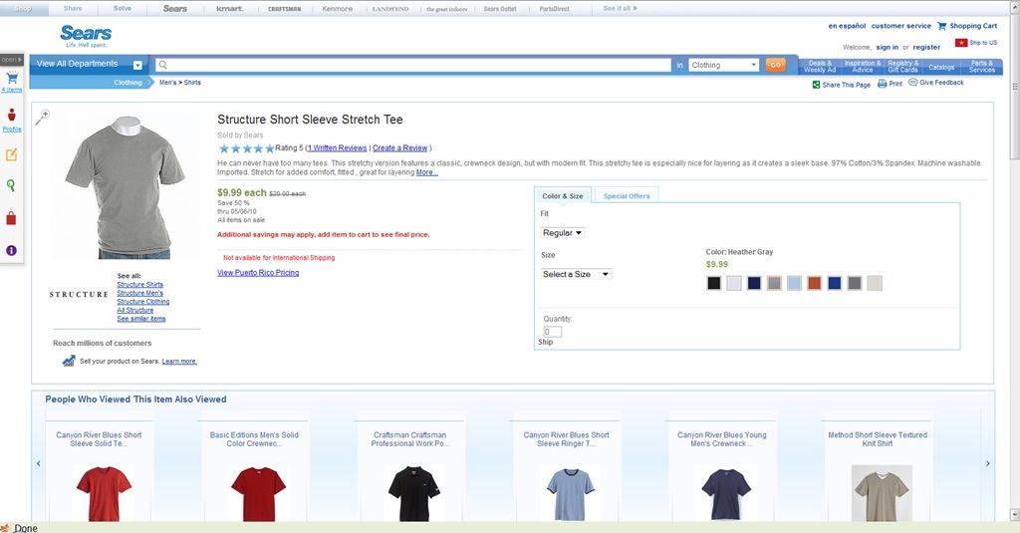Click the zoom magnifier over product image
Image resolution: width=1020 pixels, height=533 pixels.
pyautogui.click(x=42, y=117)
